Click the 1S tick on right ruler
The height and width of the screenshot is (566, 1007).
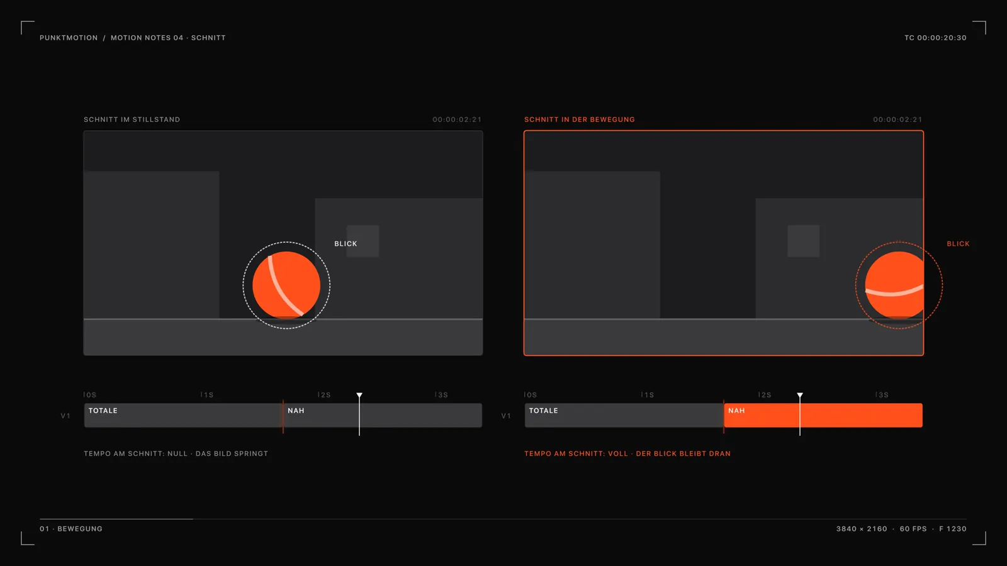648,395
